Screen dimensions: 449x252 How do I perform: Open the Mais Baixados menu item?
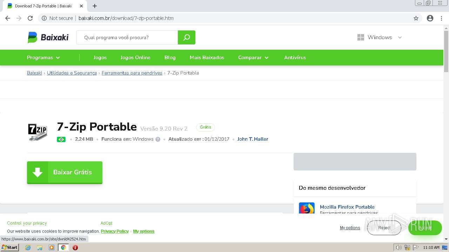[x=207, y=58]
